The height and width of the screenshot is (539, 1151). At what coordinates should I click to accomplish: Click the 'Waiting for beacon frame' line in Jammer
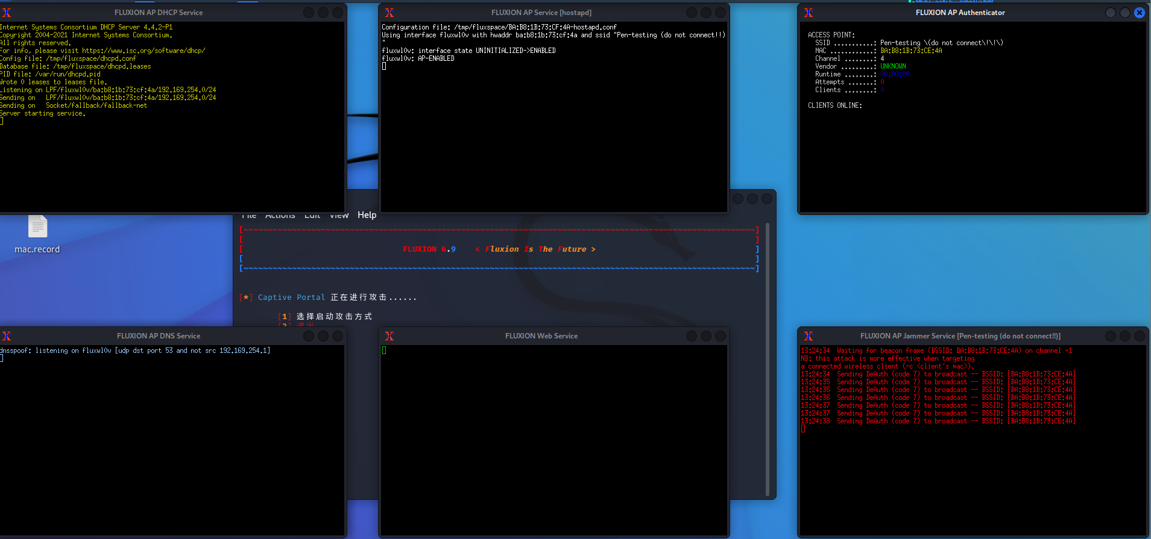point(936,351)
